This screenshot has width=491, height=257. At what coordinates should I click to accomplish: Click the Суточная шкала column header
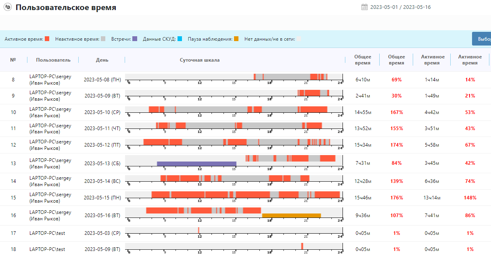[x=200, y=60]
